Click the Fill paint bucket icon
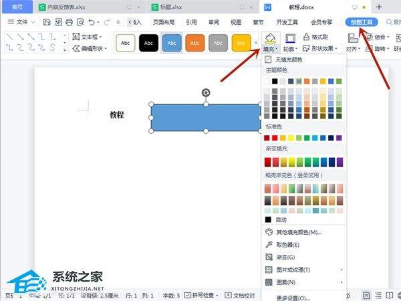401x301 pixels. click(269, 37)
